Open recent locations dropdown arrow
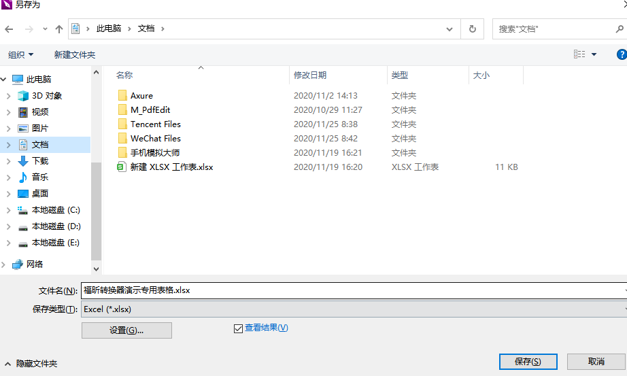The height and width of the screenshot is (376, 627). (x=45, y=29)
